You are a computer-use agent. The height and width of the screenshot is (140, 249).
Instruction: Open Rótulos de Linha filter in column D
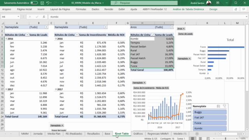tap(77, 35)
